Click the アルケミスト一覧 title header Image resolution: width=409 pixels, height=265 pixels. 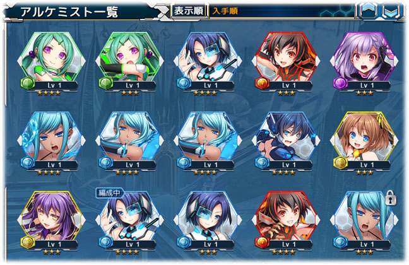coord(69,12)
